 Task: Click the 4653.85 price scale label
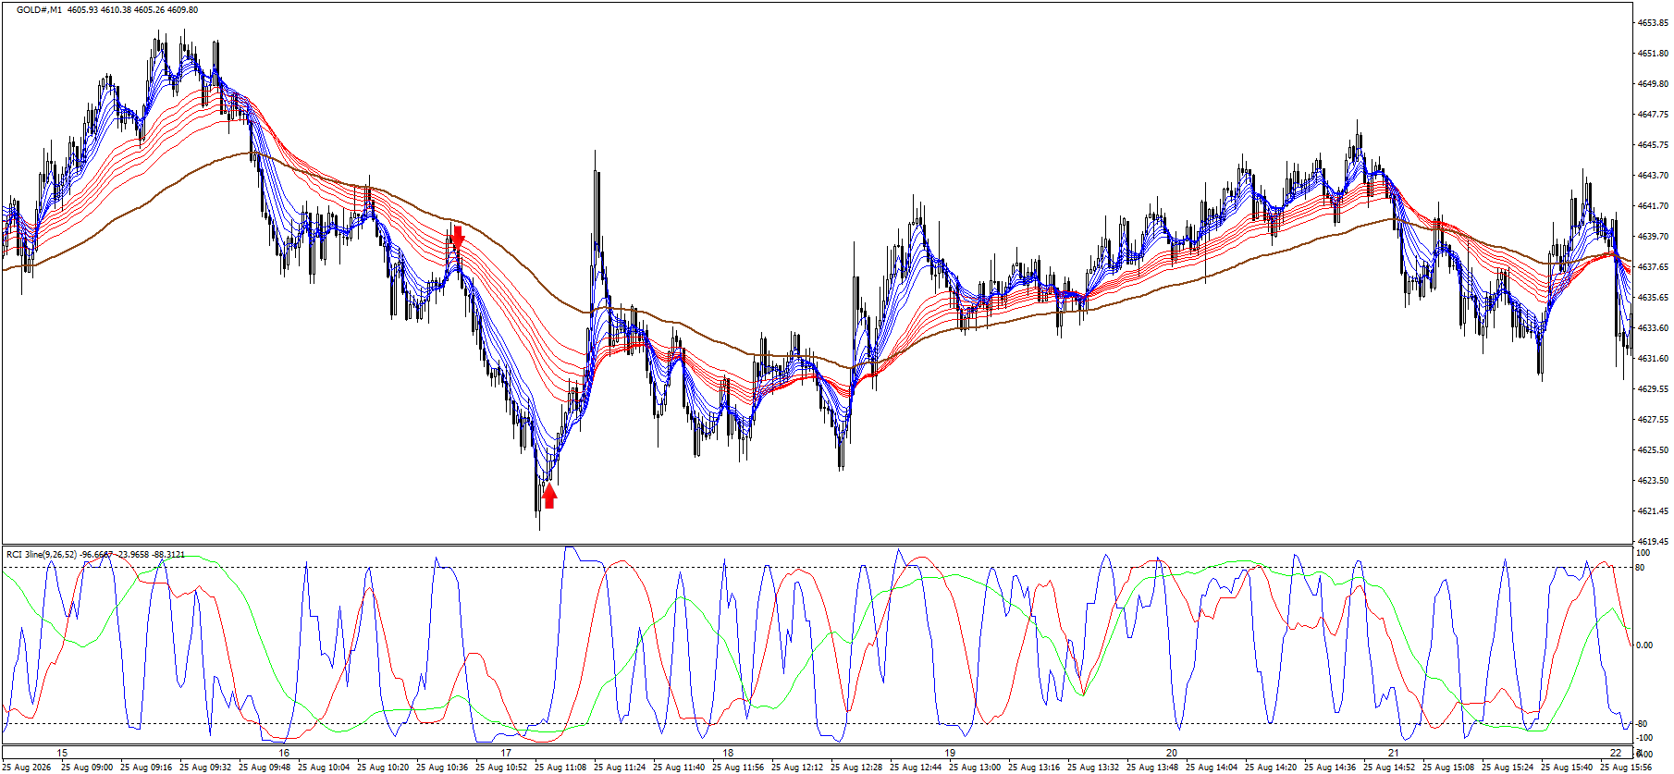[x=1653, y=23]
